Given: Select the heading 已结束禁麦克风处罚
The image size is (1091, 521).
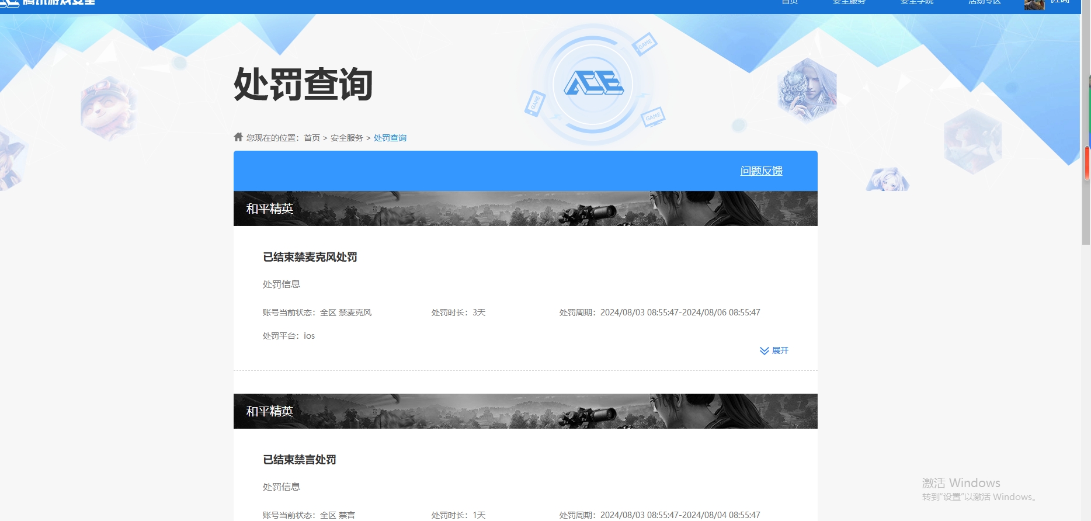Looking at the screenshot, I should 310,257.
